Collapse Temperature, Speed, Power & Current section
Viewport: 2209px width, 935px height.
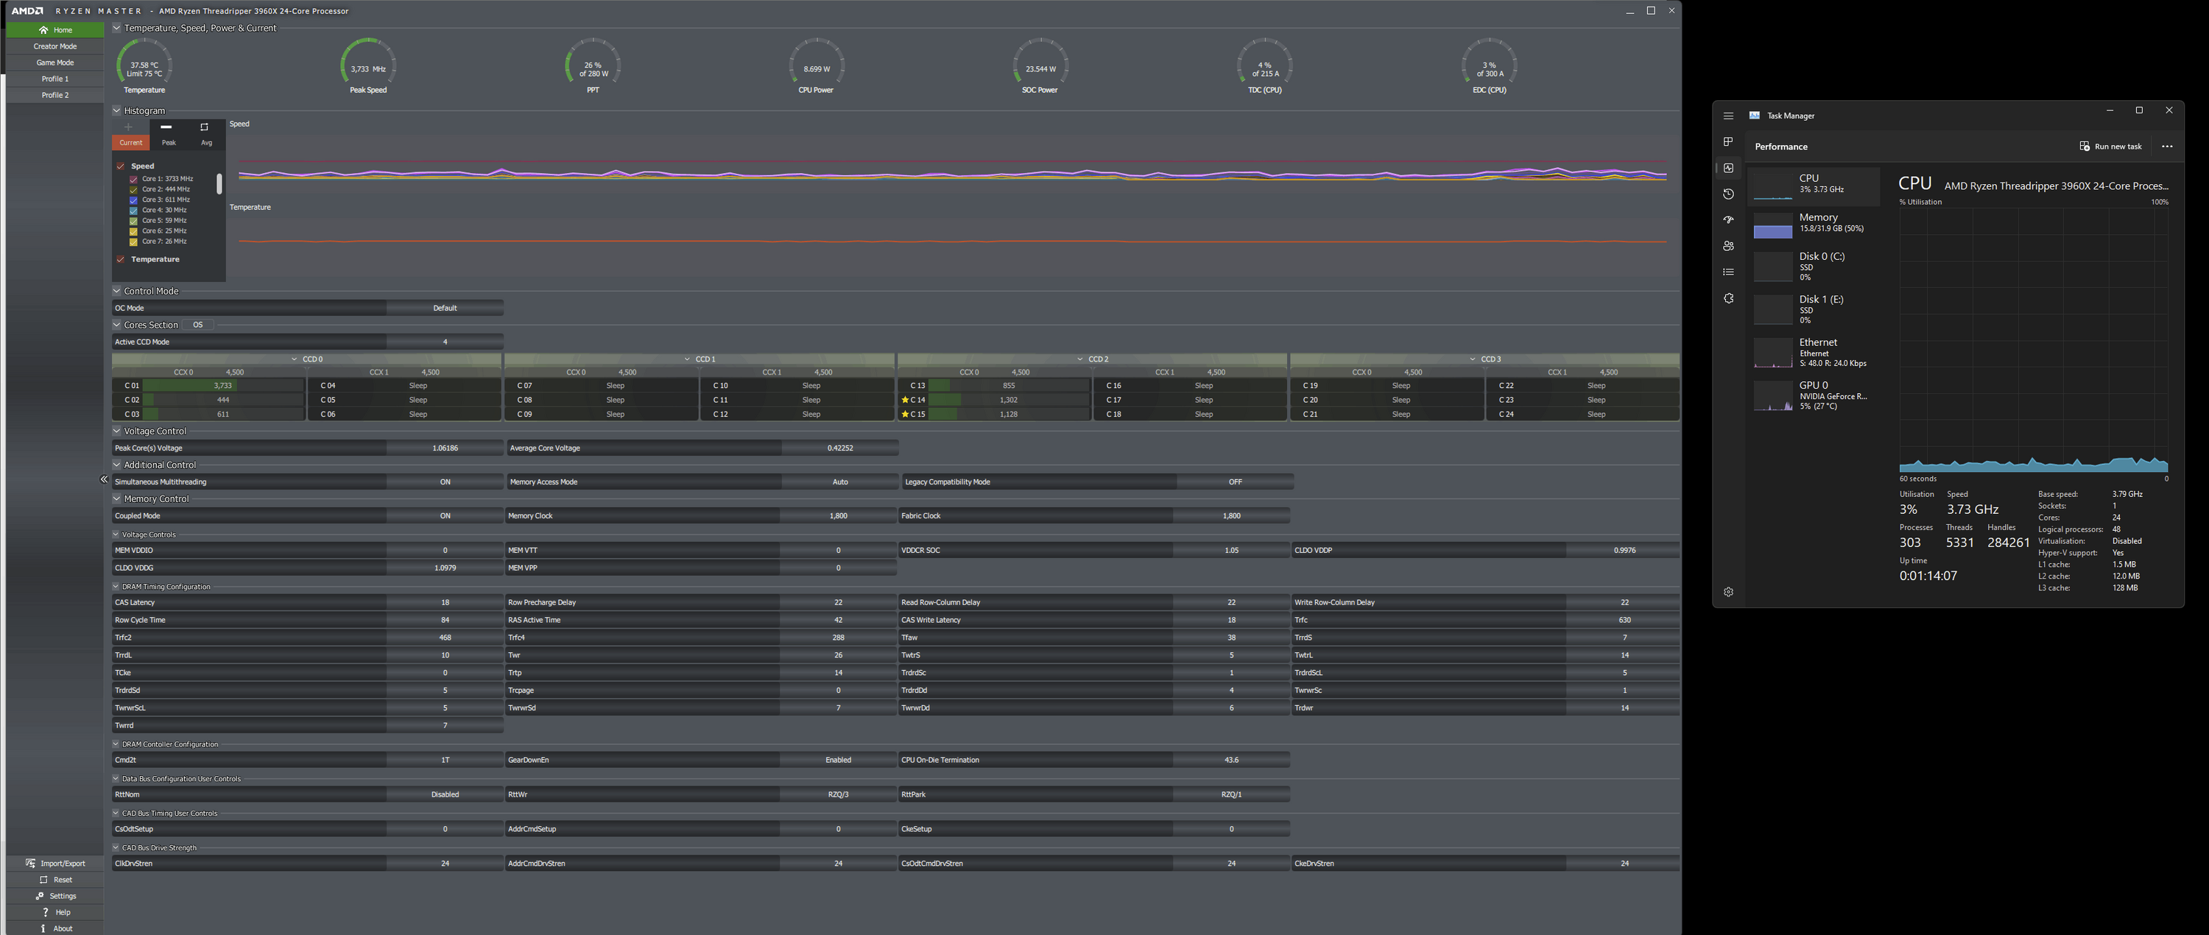click(116, 27)
